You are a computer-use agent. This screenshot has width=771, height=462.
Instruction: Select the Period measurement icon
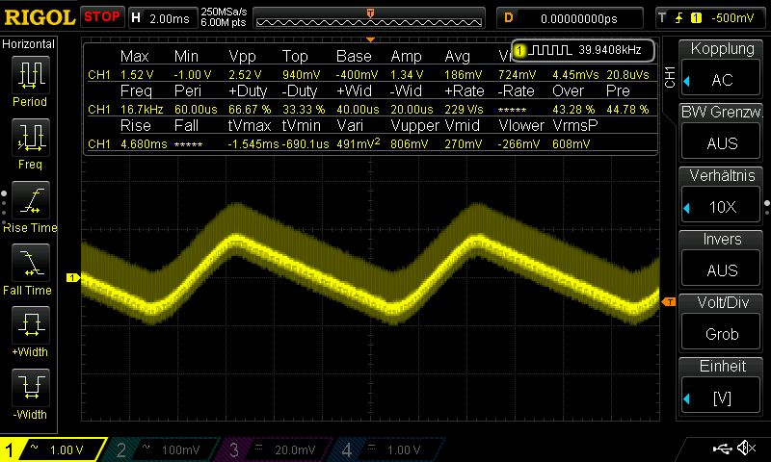tap(30, 75)
